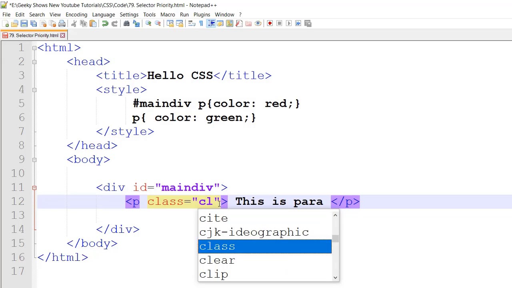The image size is (512, 288).
Task: Open the Macro menu
Action: 168,15
